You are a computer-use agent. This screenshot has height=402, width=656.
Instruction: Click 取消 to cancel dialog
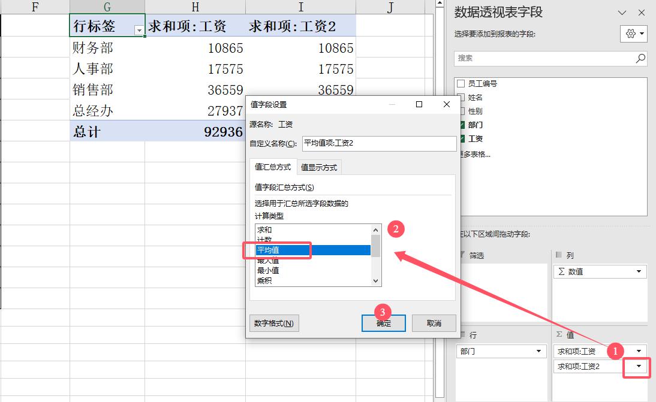(x=434, y=323)
